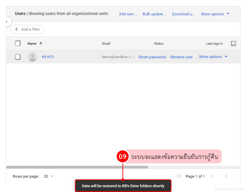This screenshot has width=247, height=192.
Task: Check the KB NTS row checkbox
Action: coord(18,57)
